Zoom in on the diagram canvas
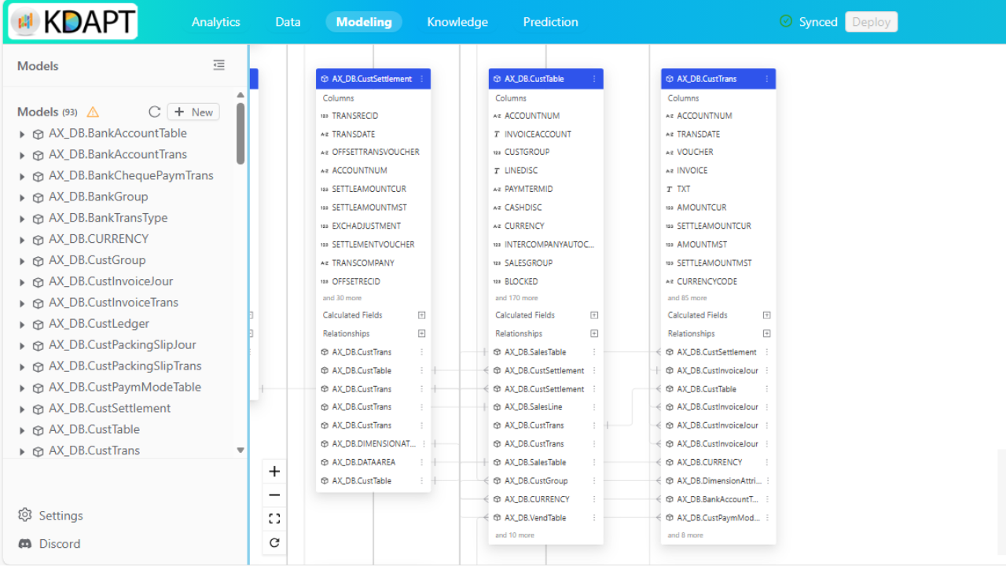Image resolution: width=1006 pixels, height=566 pixels. pos(274,472)
